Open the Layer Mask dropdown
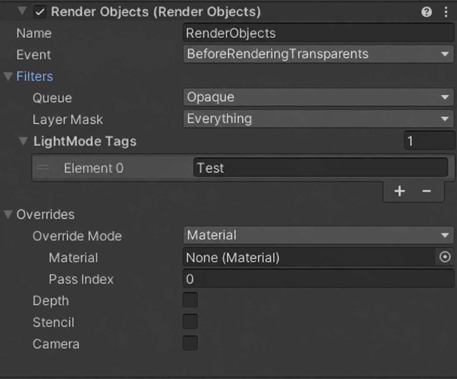 pos(318,119)
